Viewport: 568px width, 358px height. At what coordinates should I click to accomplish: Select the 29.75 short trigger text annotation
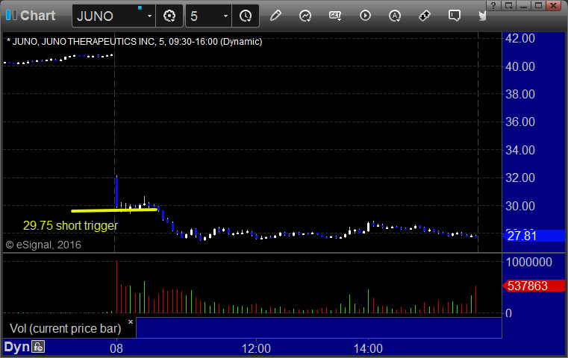70,225
